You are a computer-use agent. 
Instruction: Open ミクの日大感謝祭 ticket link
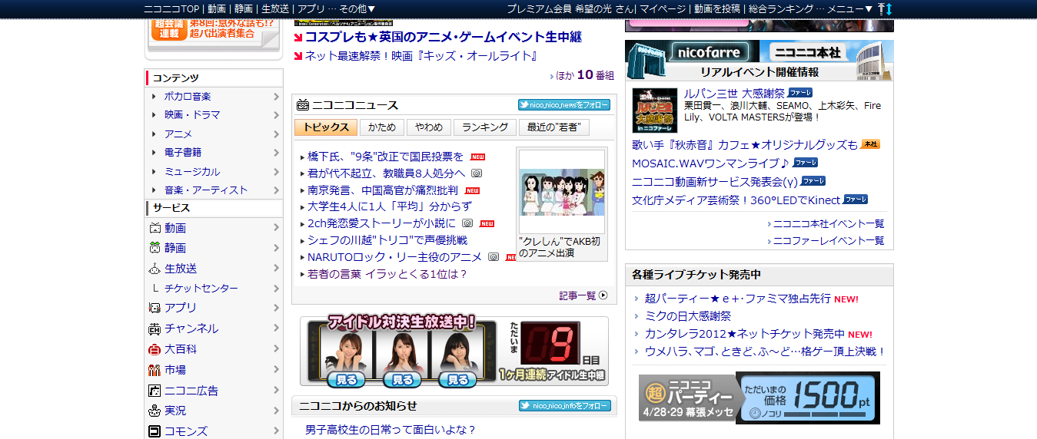[x=688, y=316]
